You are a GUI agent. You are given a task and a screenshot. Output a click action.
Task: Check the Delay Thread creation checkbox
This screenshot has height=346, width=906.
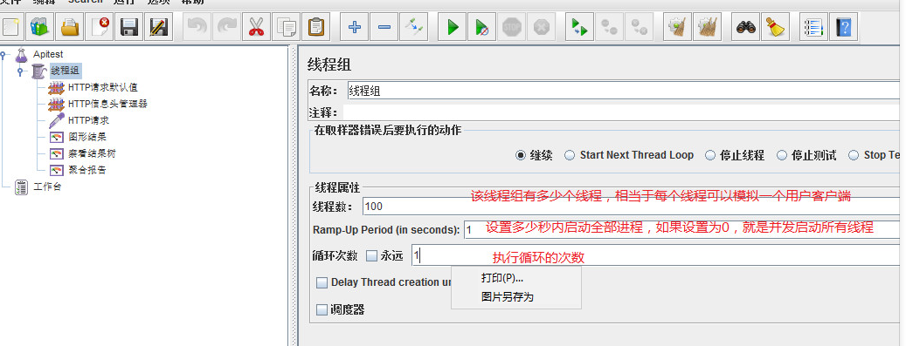pos(322,282)
